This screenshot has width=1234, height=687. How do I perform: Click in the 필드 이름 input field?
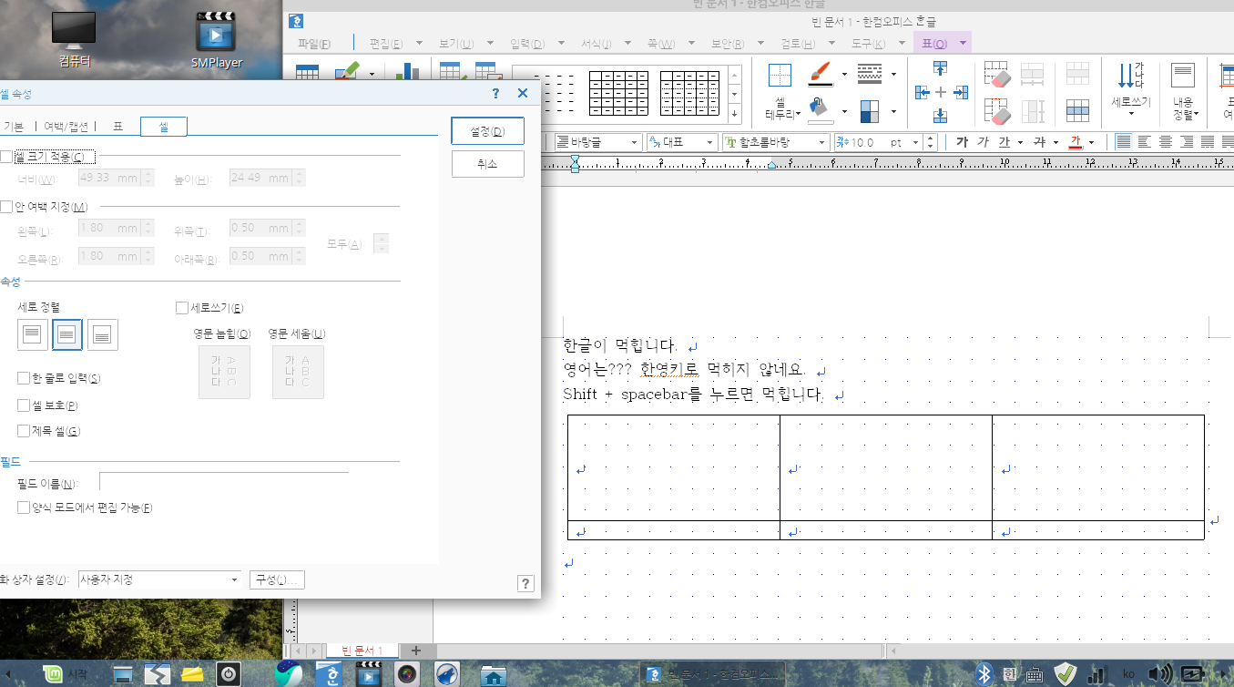pyautogui.click(x=224, y=483)
